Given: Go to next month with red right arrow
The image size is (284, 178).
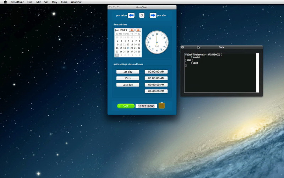Looking at the screenshot, I should click(x=138, y=30).
